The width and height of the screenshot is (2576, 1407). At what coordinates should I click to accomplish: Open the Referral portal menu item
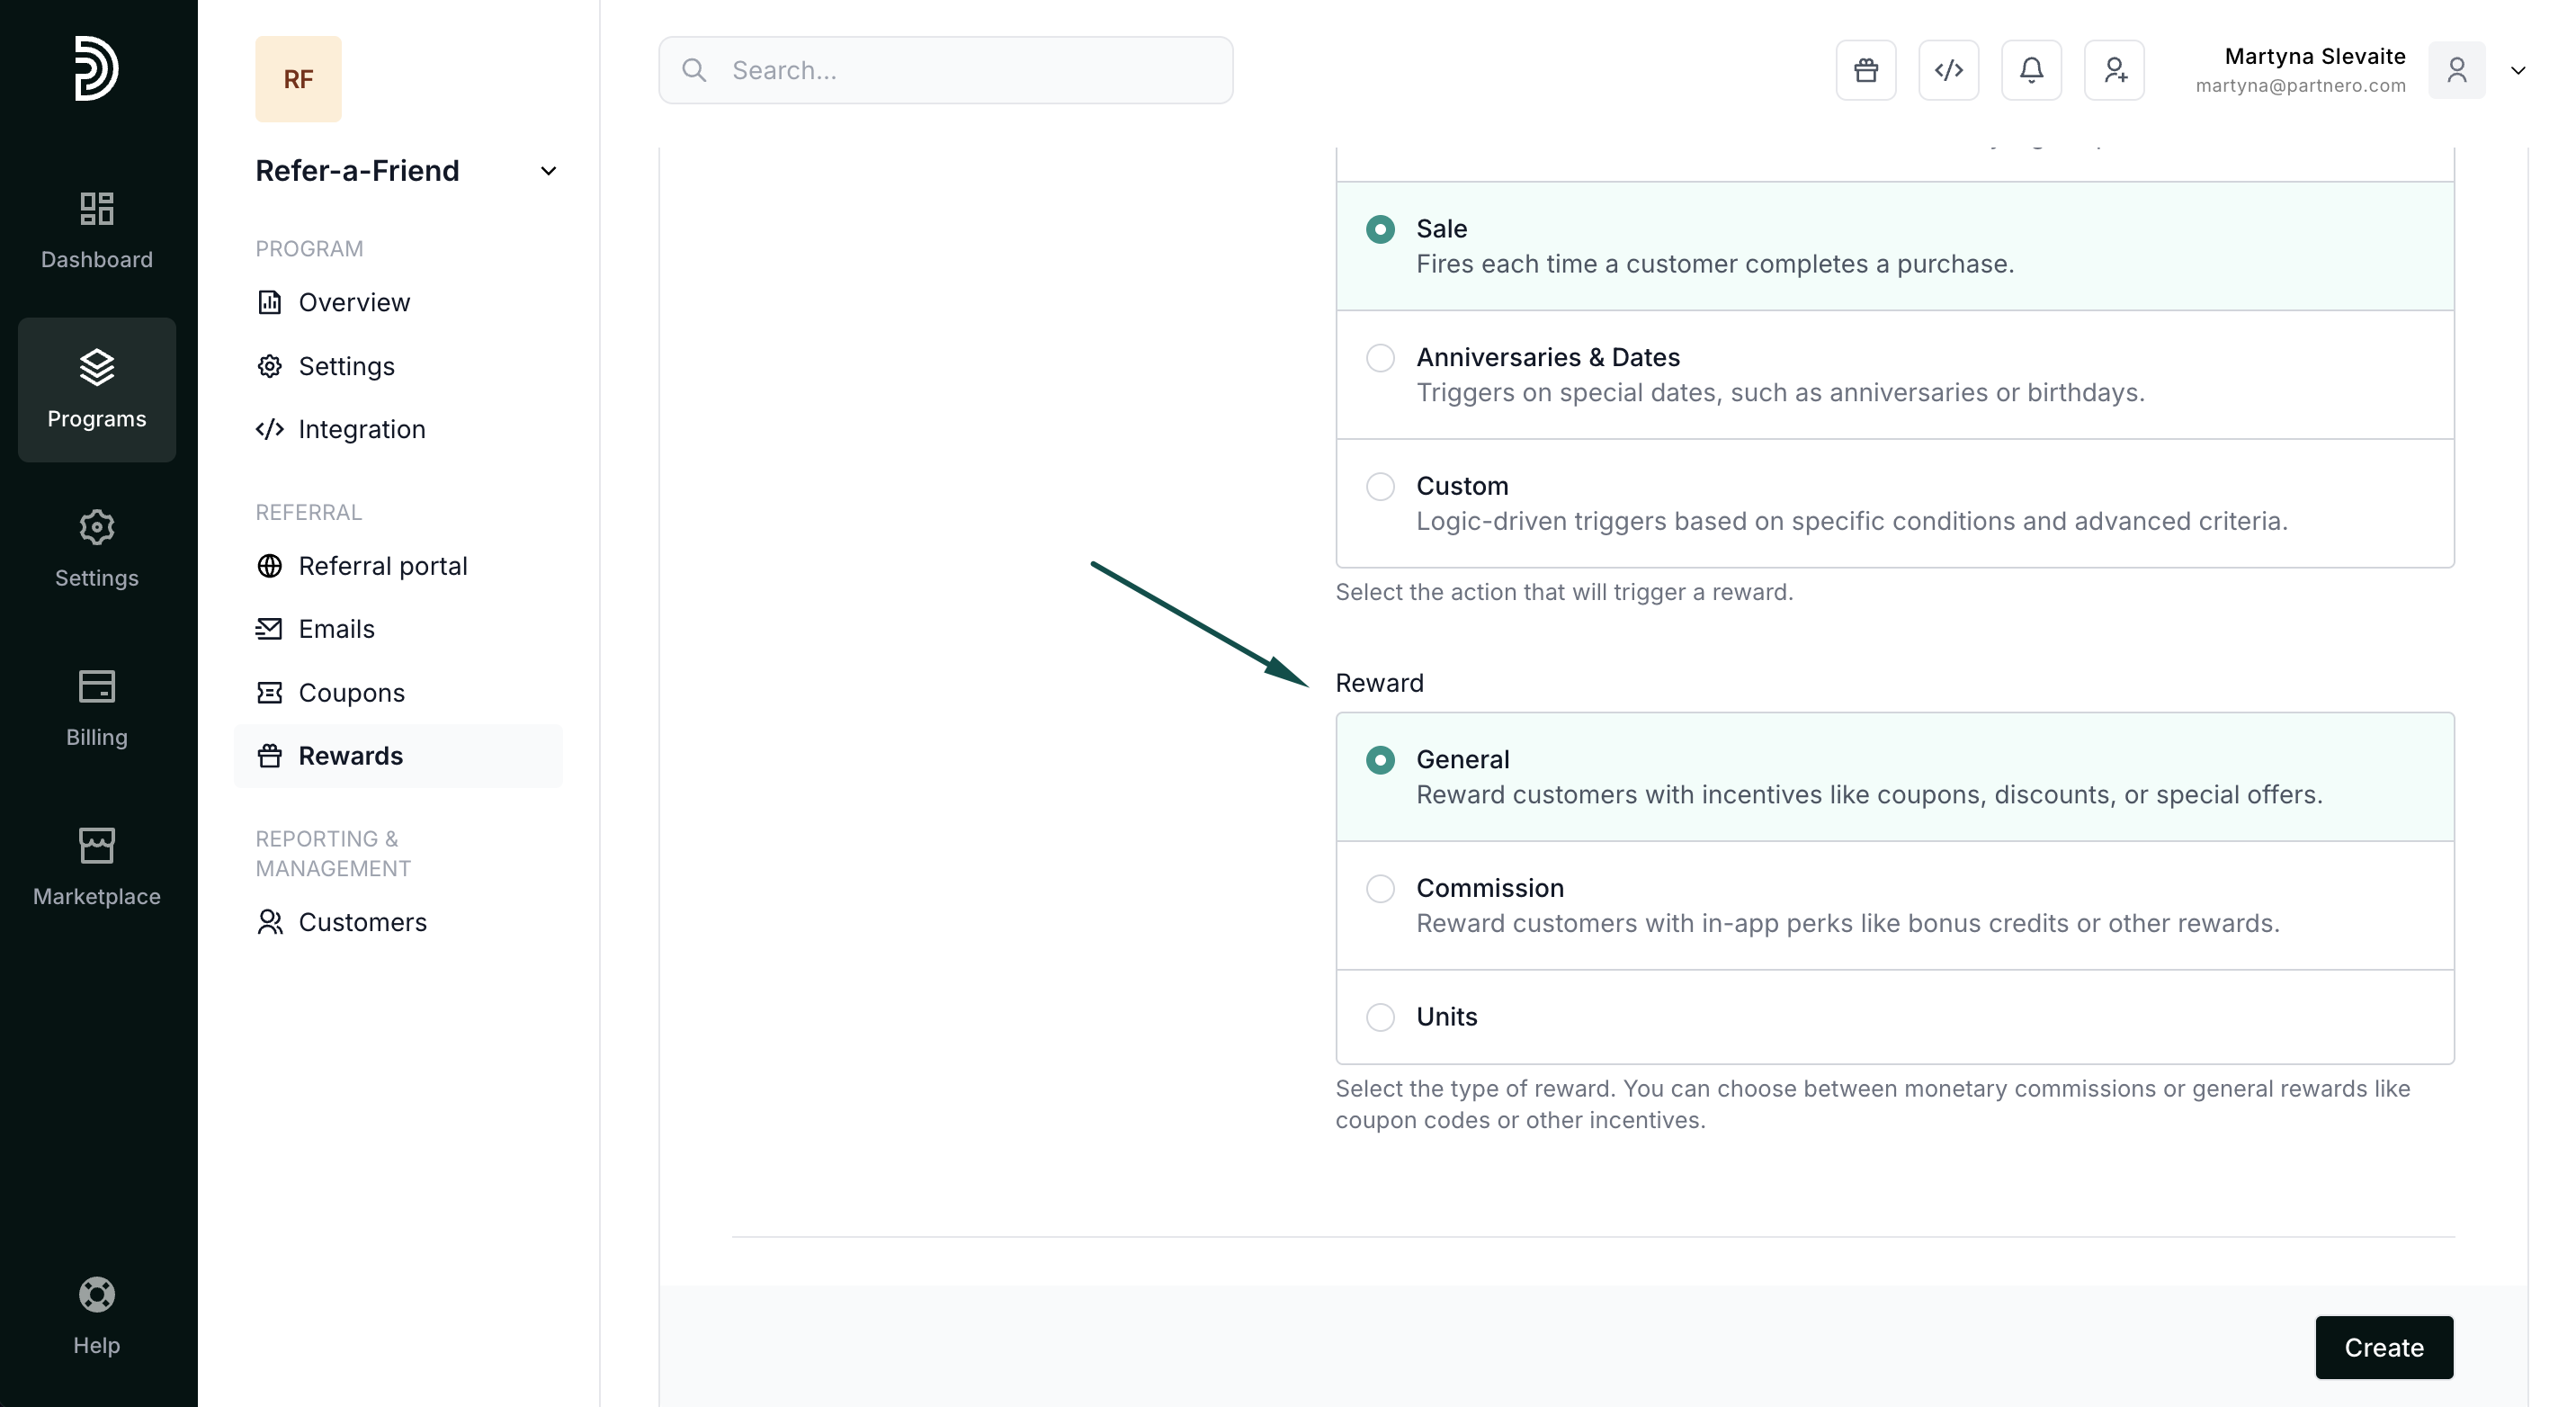point(382,566)
